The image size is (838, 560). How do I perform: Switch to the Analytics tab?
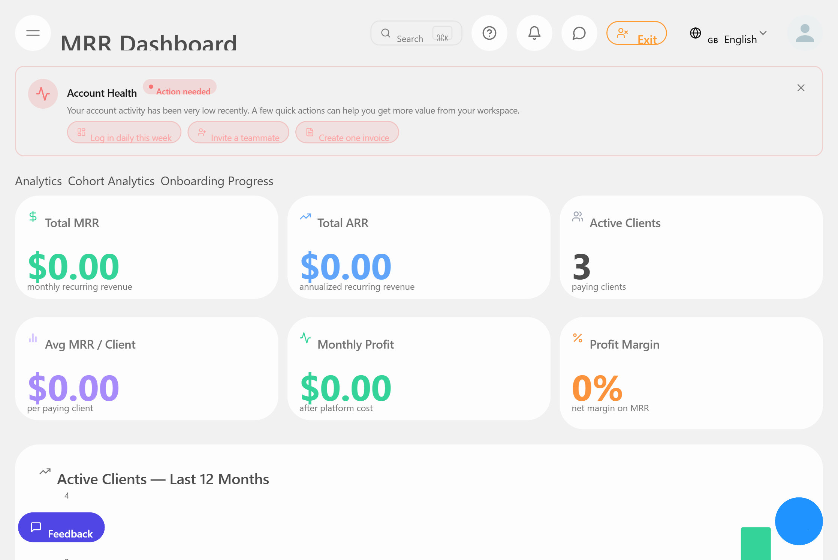38,181
